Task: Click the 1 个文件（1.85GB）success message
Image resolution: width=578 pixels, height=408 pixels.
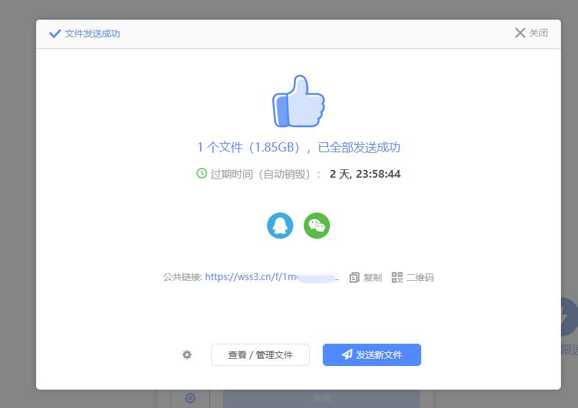Action: point(299,147)
